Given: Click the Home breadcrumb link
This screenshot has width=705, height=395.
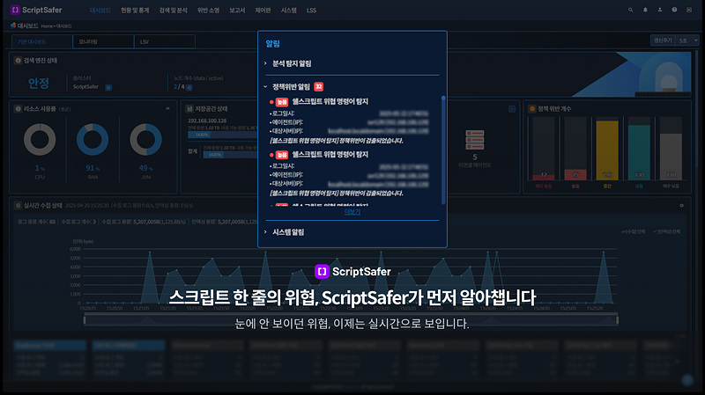Looking at the screenshot, I should (47, 26).
